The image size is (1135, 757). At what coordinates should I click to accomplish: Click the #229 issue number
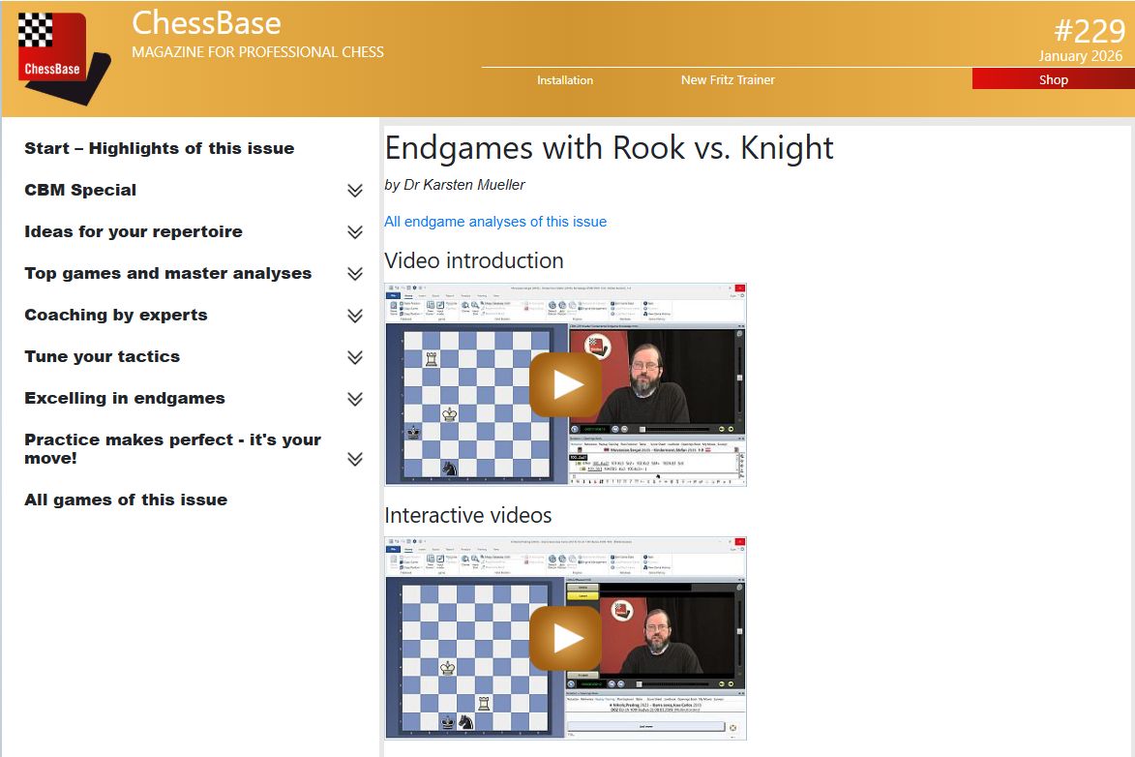(1088, 30)
